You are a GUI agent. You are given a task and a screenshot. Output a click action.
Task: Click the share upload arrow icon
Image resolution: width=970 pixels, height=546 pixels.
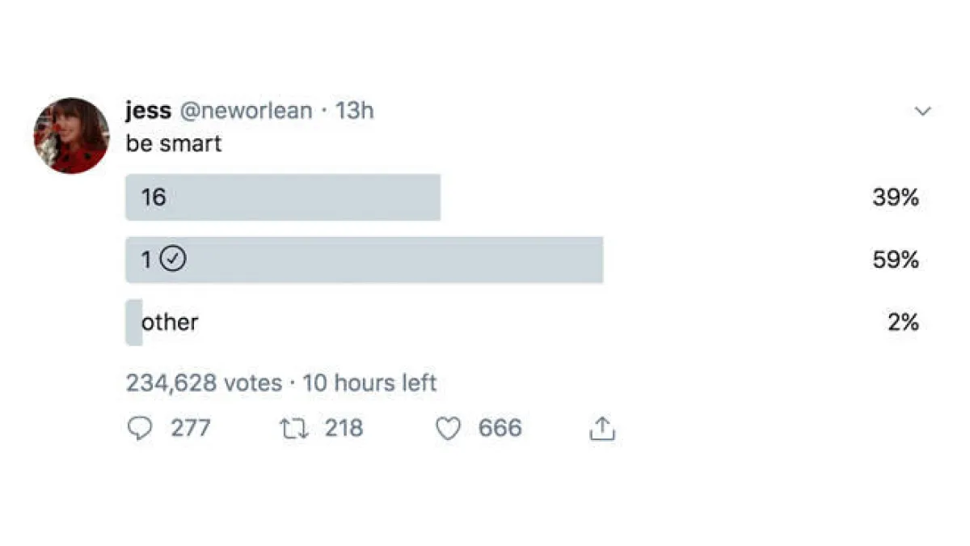click(602, 429)
